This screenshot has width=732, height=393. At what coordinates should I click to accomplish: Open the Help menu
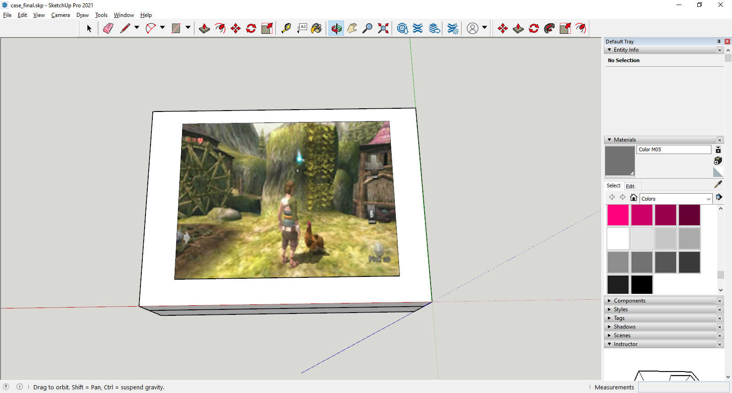tap(146, 15)
